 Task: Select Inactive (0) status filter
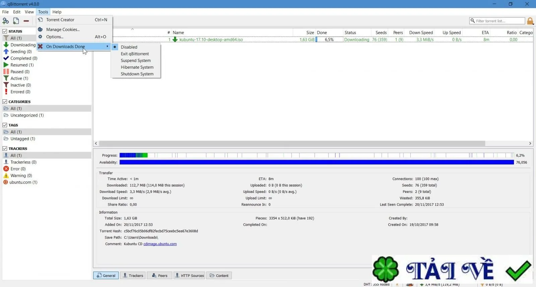coord(20,85)
